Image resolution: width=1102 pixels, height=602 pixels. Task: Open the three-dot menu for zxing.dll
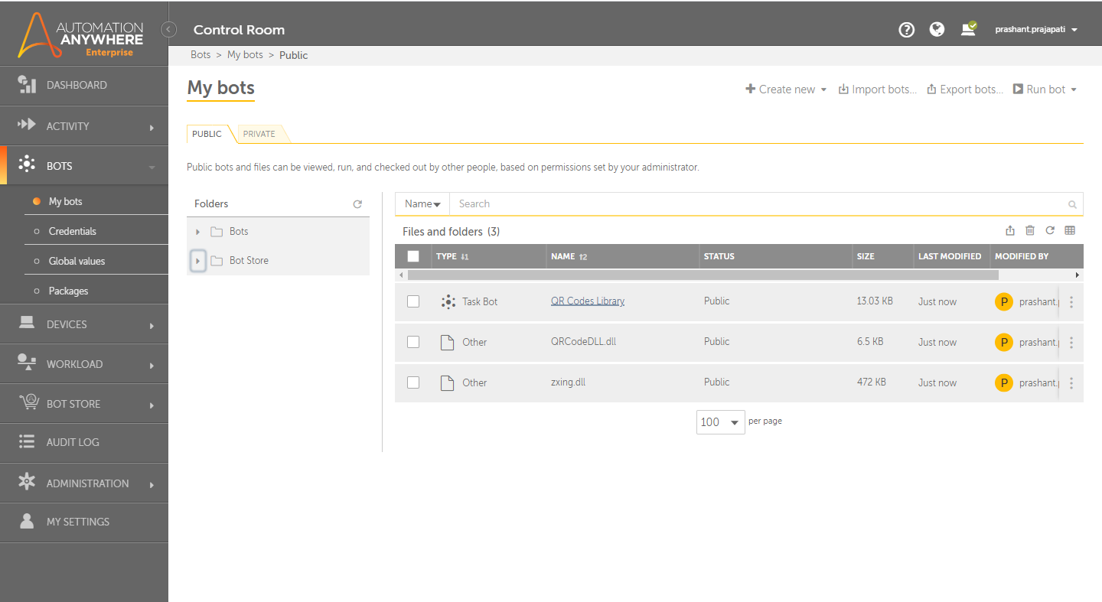pyautogui.click(x=1071, y=383)
